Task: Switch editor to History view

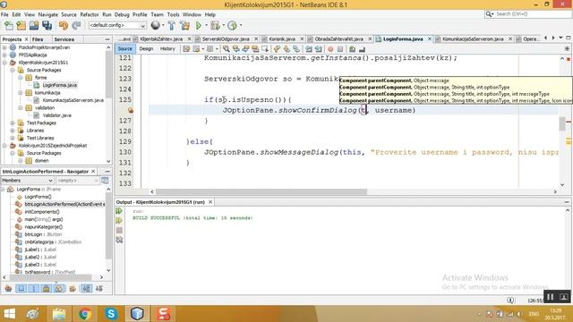Action: (x=167, y=49)
